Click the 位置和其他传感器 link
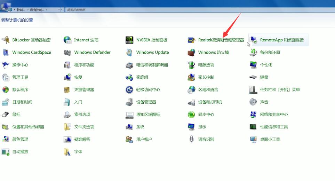Viewport: 335px width, 181px height. tap(28, 127)
